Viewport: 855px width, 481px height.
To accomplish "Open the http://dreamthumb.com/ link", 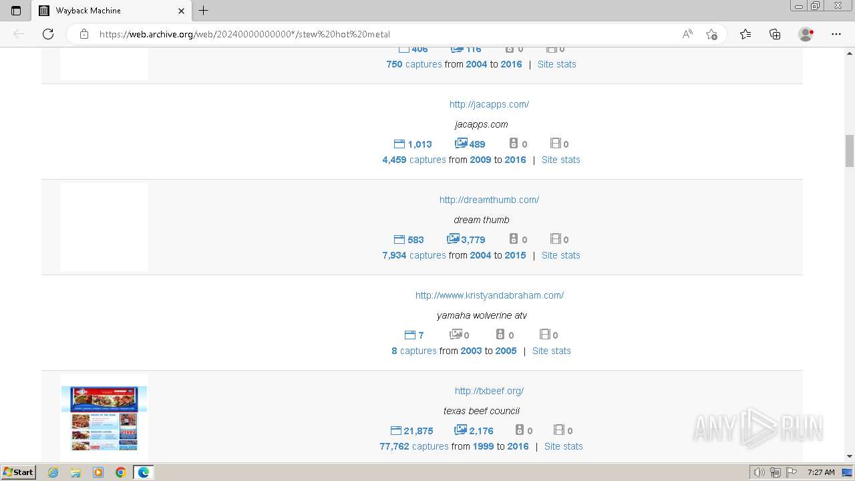I will pos(489,200).
